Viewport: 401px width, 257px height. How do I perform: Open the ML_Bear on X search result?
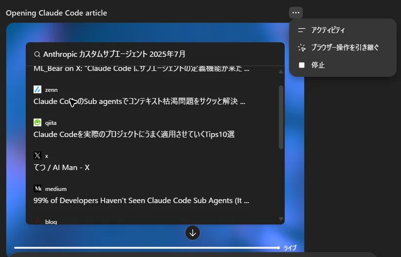(141, 69)
